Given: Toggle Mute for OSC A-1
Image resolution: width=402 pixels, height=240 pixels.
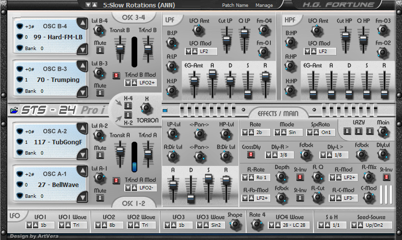Looking at the screenshot, I should (100, 198).
